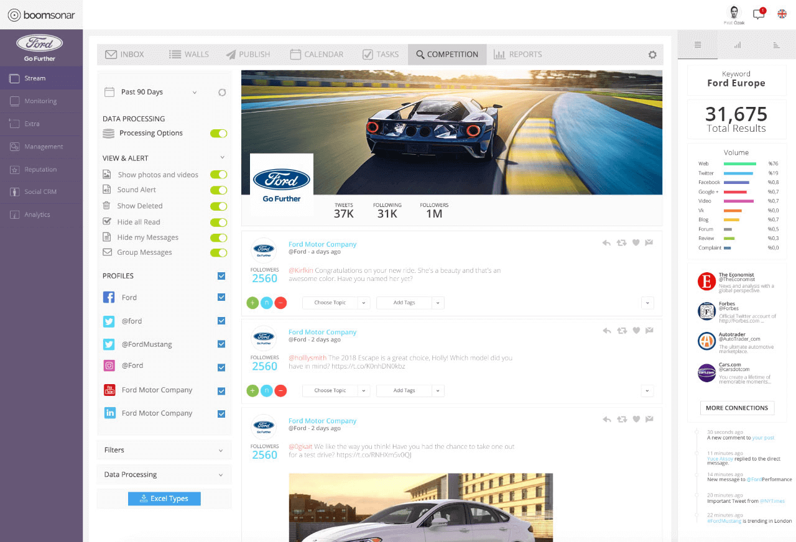
Task: Open the Cars.com profile picture
Action: coord(706,372)
